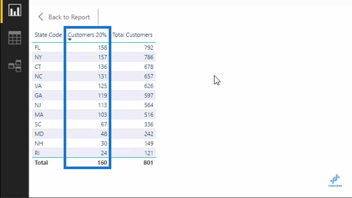Click Total Customers value 597
The image size is (352, 198).
(x=149, y=95)
